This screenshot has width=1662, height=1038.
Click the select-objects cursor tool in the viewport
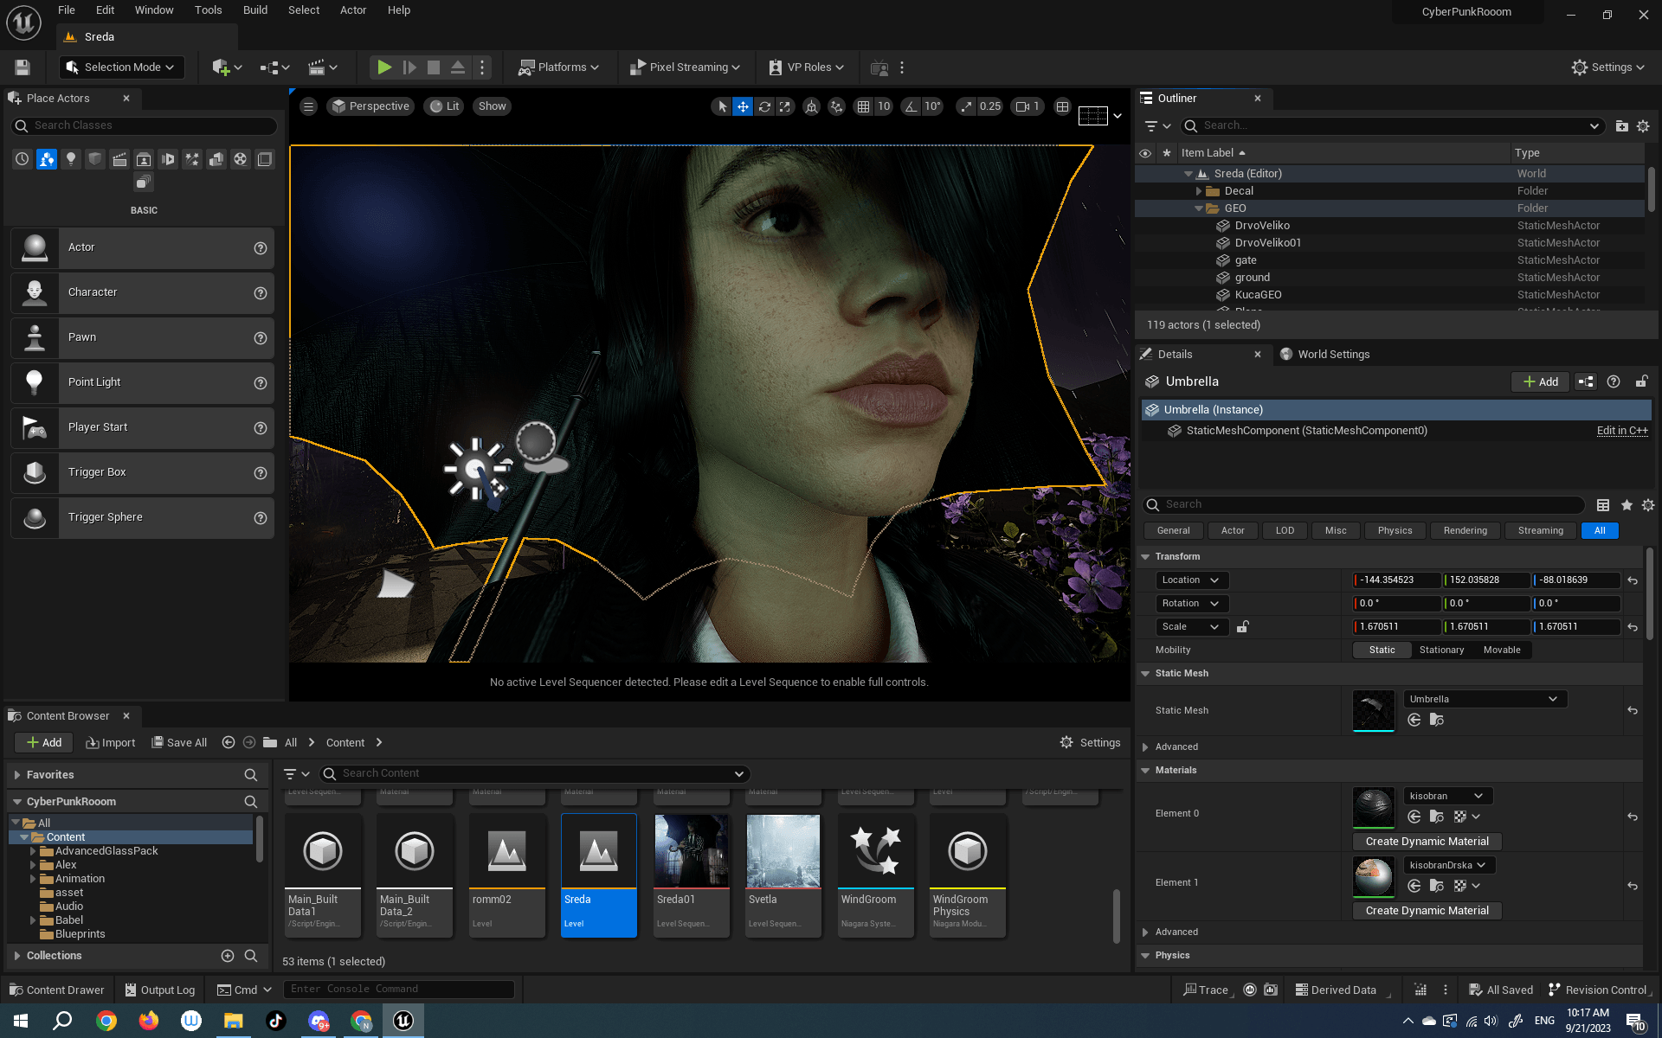coord(722,106)
